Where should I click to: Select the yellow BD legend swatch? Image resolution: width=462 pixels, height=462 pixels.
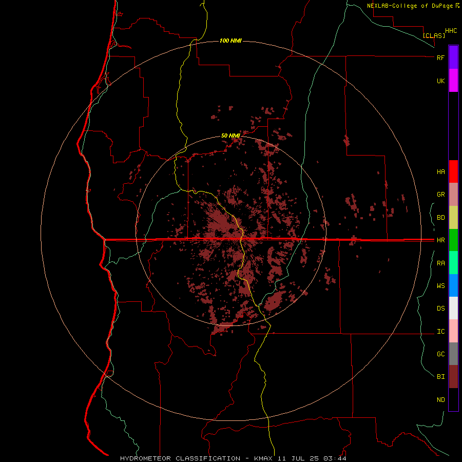pyautogui.click(x=453, y=218)
